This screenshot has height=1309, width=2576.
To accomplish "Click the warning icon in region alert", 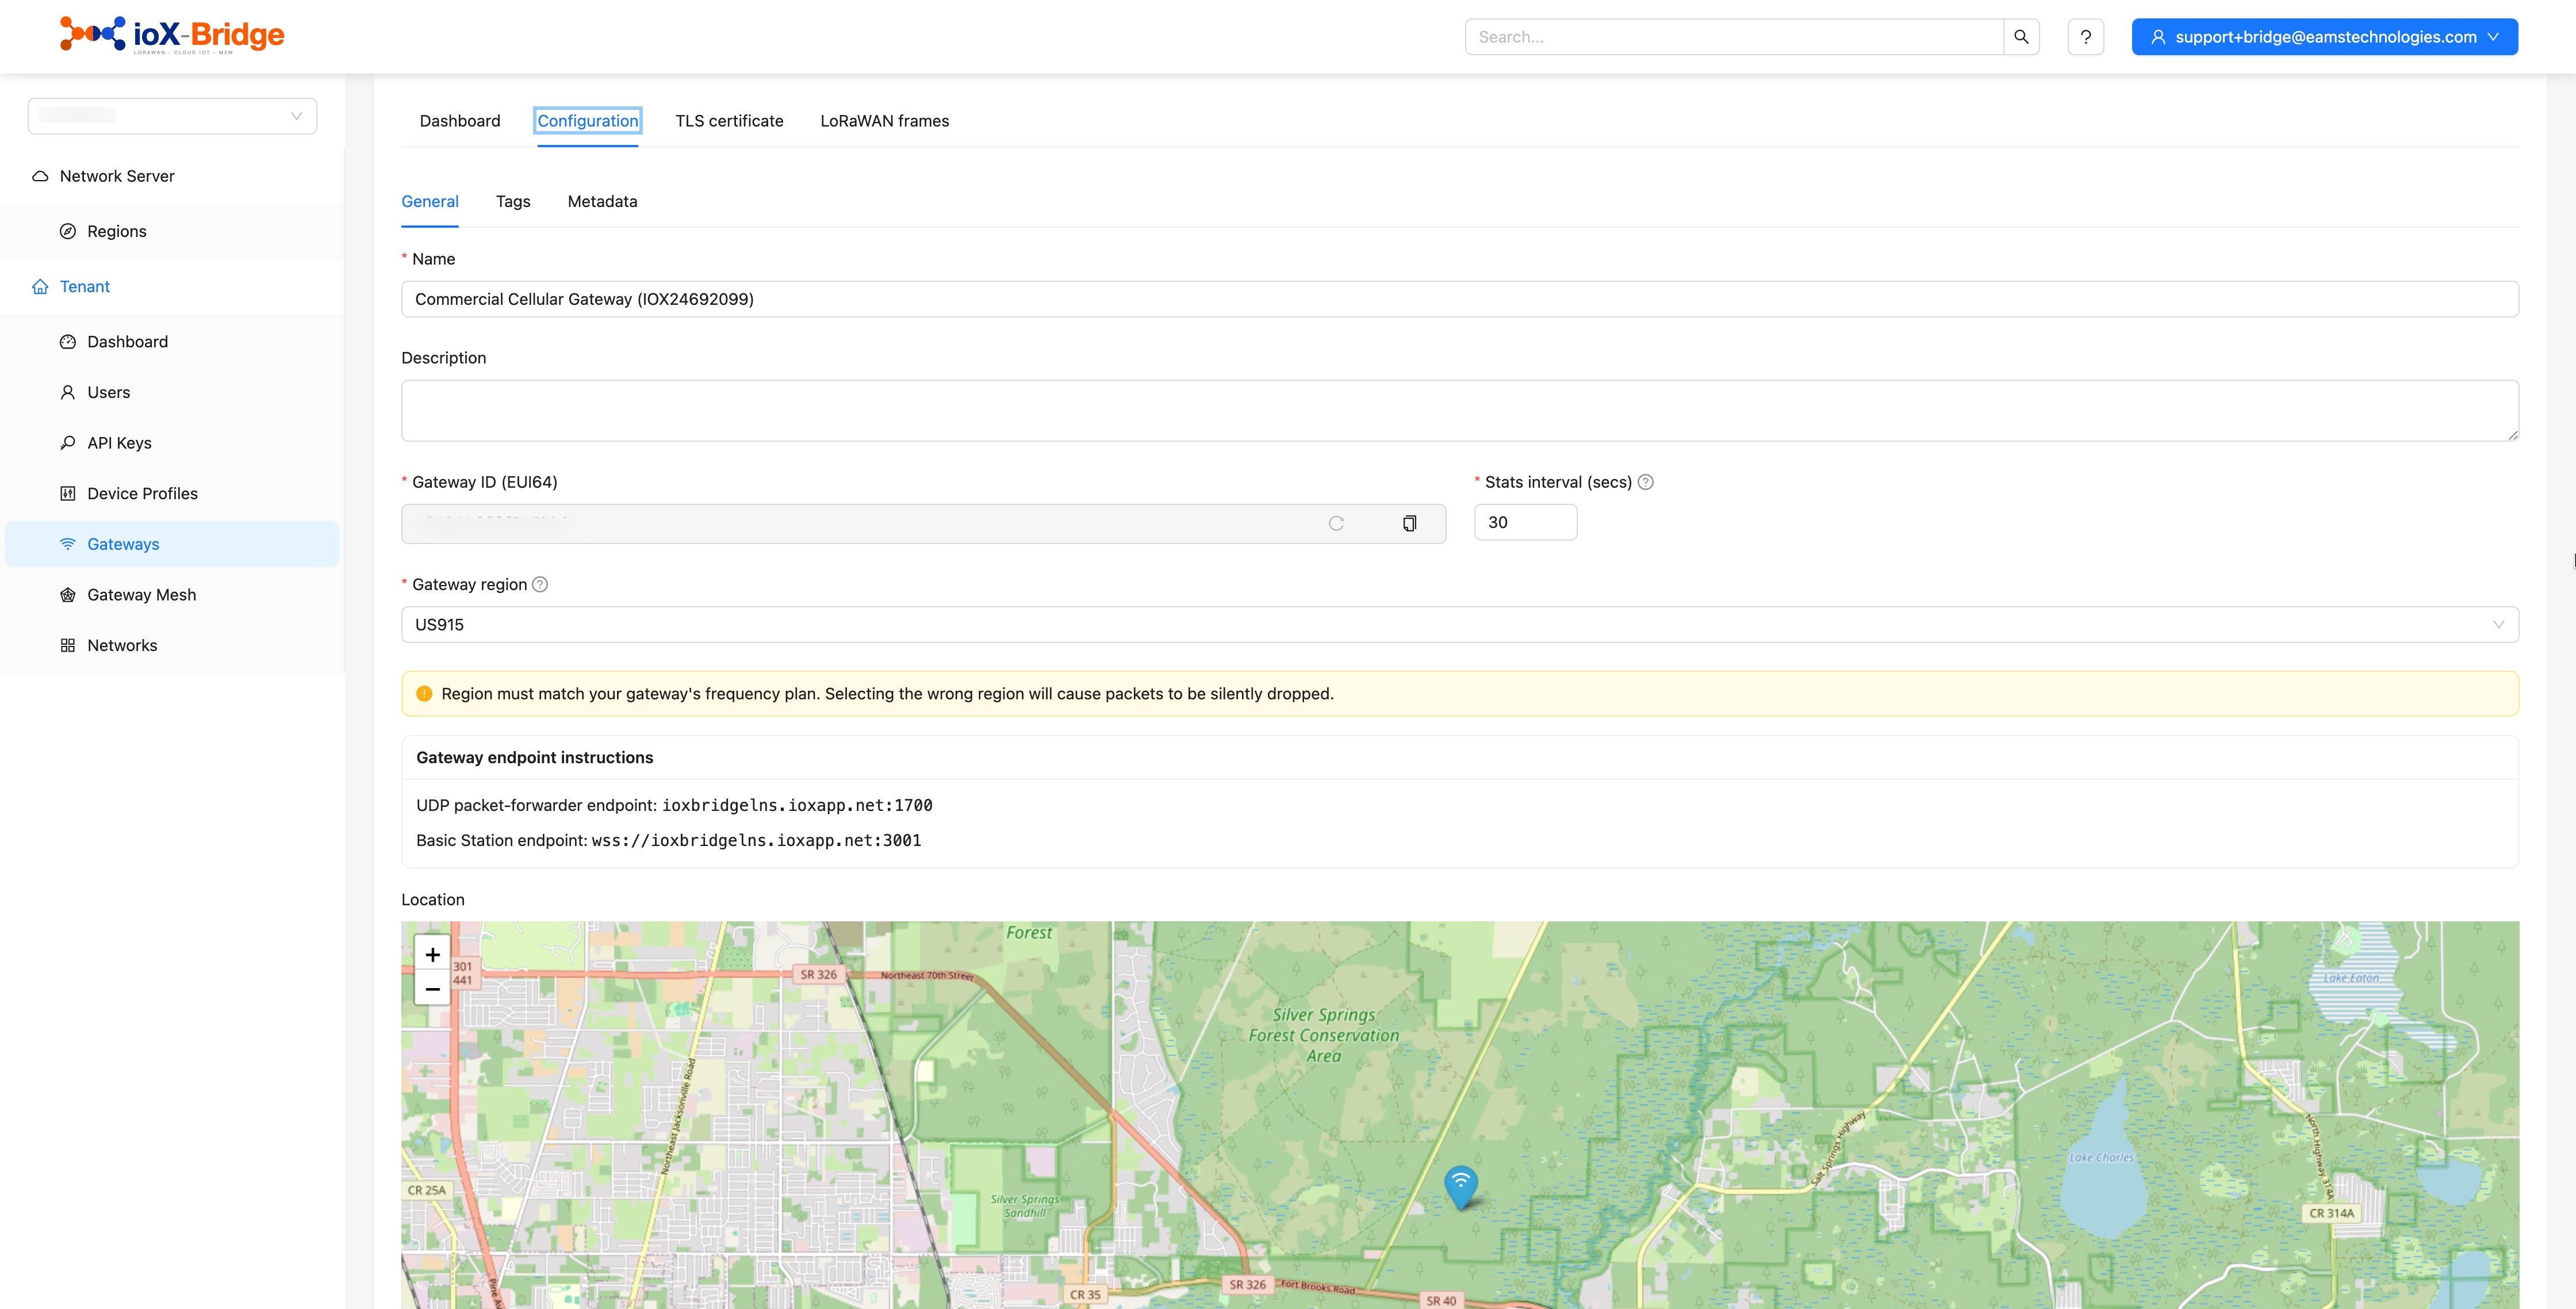I will (424, 694).
